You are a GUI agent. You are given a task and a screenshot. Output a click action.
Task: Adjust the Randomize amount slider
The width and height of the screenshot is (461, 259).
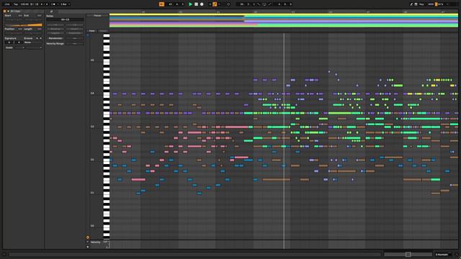pyautogui.click(x=74, y=38)
